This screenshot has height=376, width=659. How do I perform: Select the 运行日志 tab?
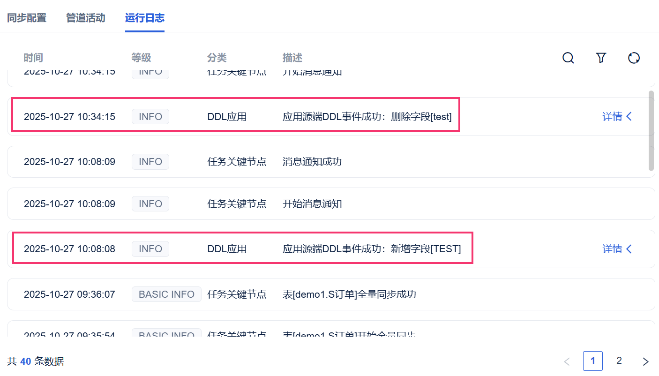(x=144, y=18)
